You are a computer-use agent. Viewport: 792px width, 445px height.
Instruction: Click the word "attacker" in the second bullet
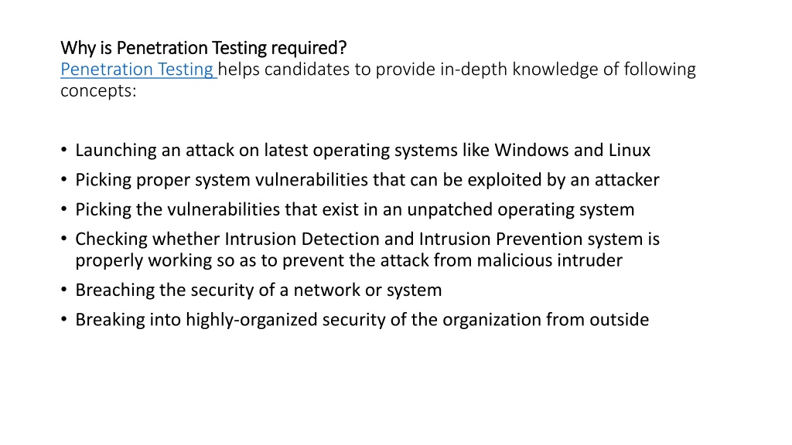point(626,180)
